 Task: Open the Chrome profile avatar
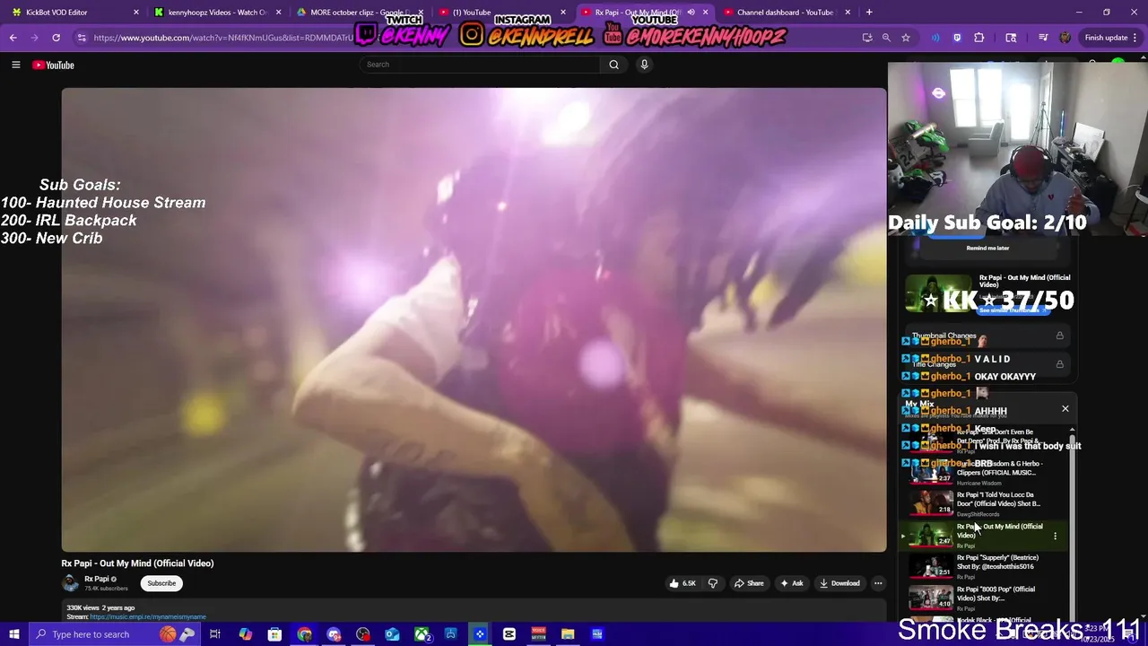point(1065,38)
